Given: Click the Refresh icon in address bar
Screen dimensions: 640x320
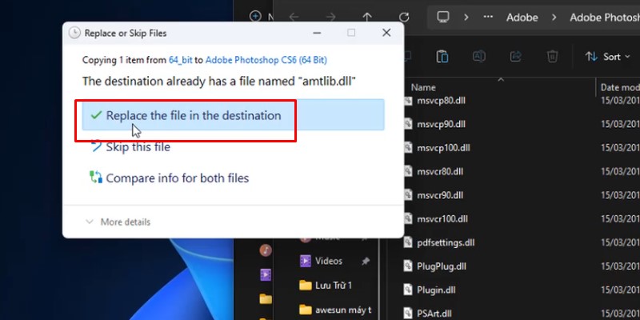Looking at the screenshot, I should point(405,17).
